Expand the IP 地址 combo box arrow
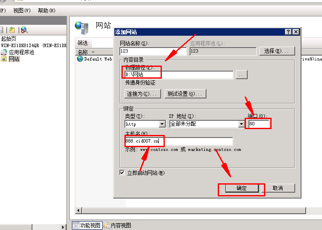Viewport: 322px width, 230px height. tap(241, 124)
